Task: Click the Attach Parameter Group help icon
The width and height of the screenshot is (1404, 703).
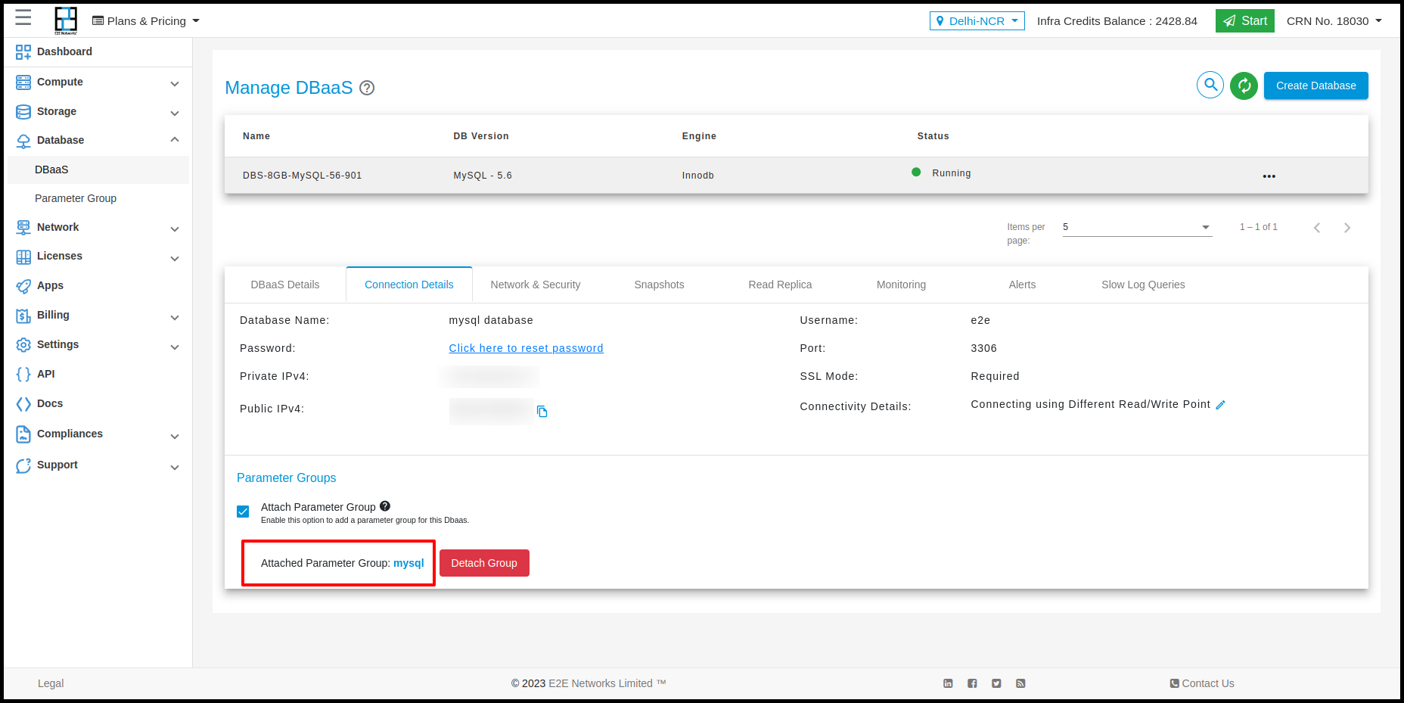Action: (x=385, y=506)
